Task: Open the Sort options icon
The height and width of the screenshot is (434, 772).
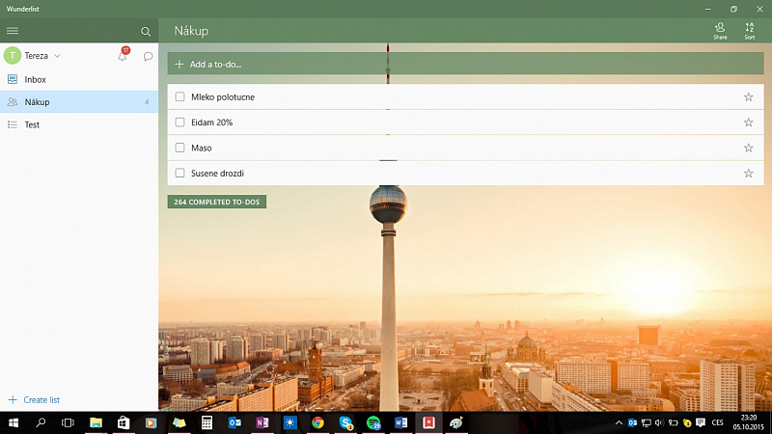Action: pyautogui.click(x=750, y=31)
